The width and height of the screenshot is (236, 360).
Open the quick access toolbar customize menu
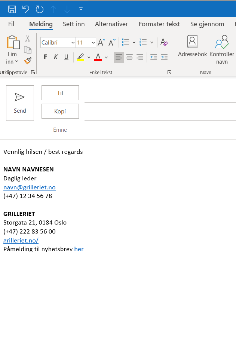click(x=81, y=9)
